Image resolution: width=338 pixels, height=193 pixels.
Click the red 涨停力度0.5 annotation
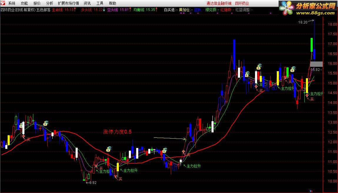(x=117, y=132)
